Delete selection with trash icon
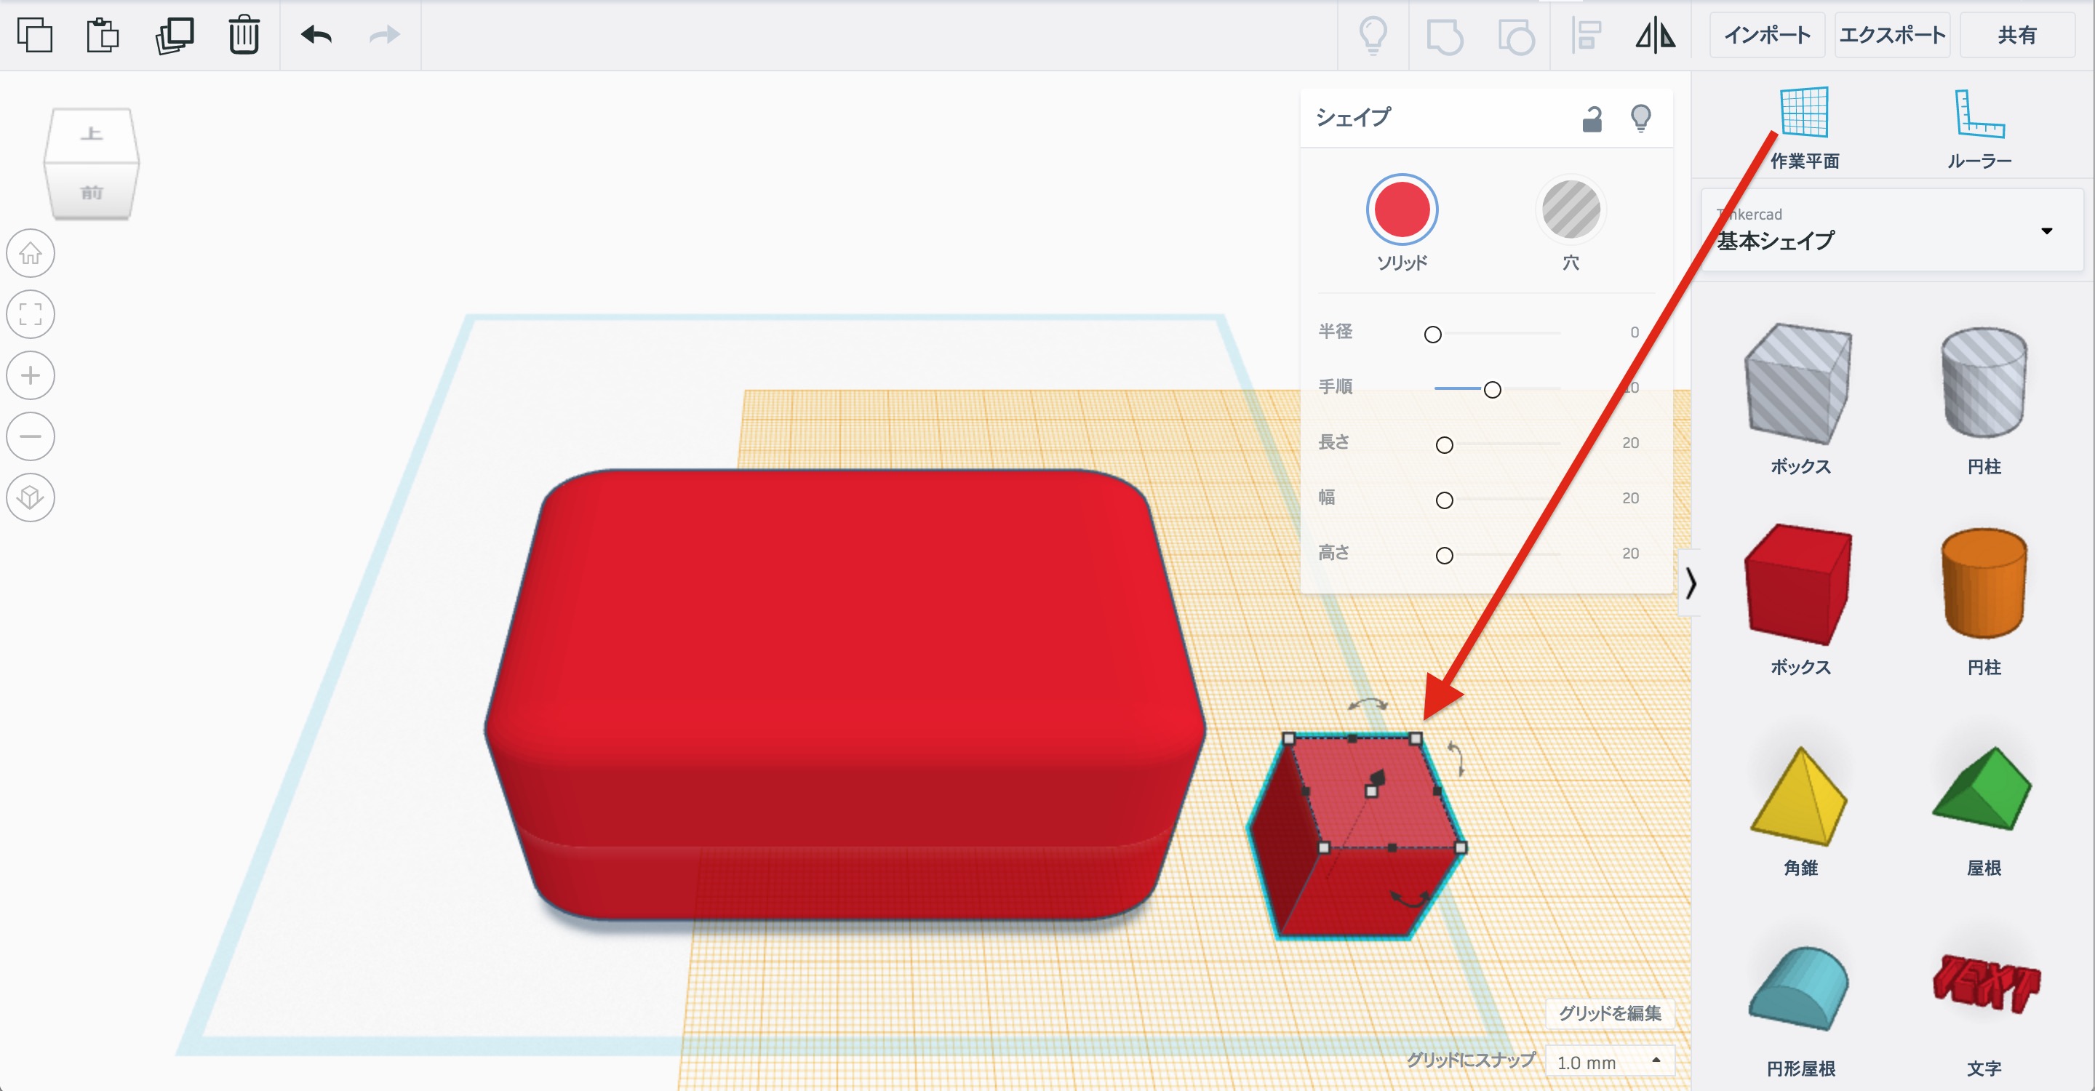 tap(243, 35)
